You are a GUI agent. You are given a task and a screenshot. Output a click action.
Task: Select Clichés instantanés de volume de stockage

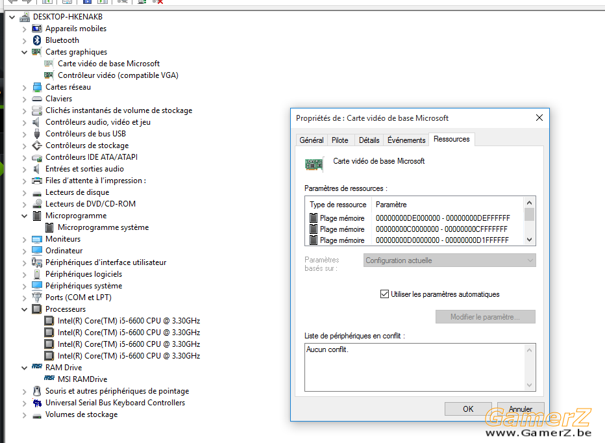click(x=119, y=110)
